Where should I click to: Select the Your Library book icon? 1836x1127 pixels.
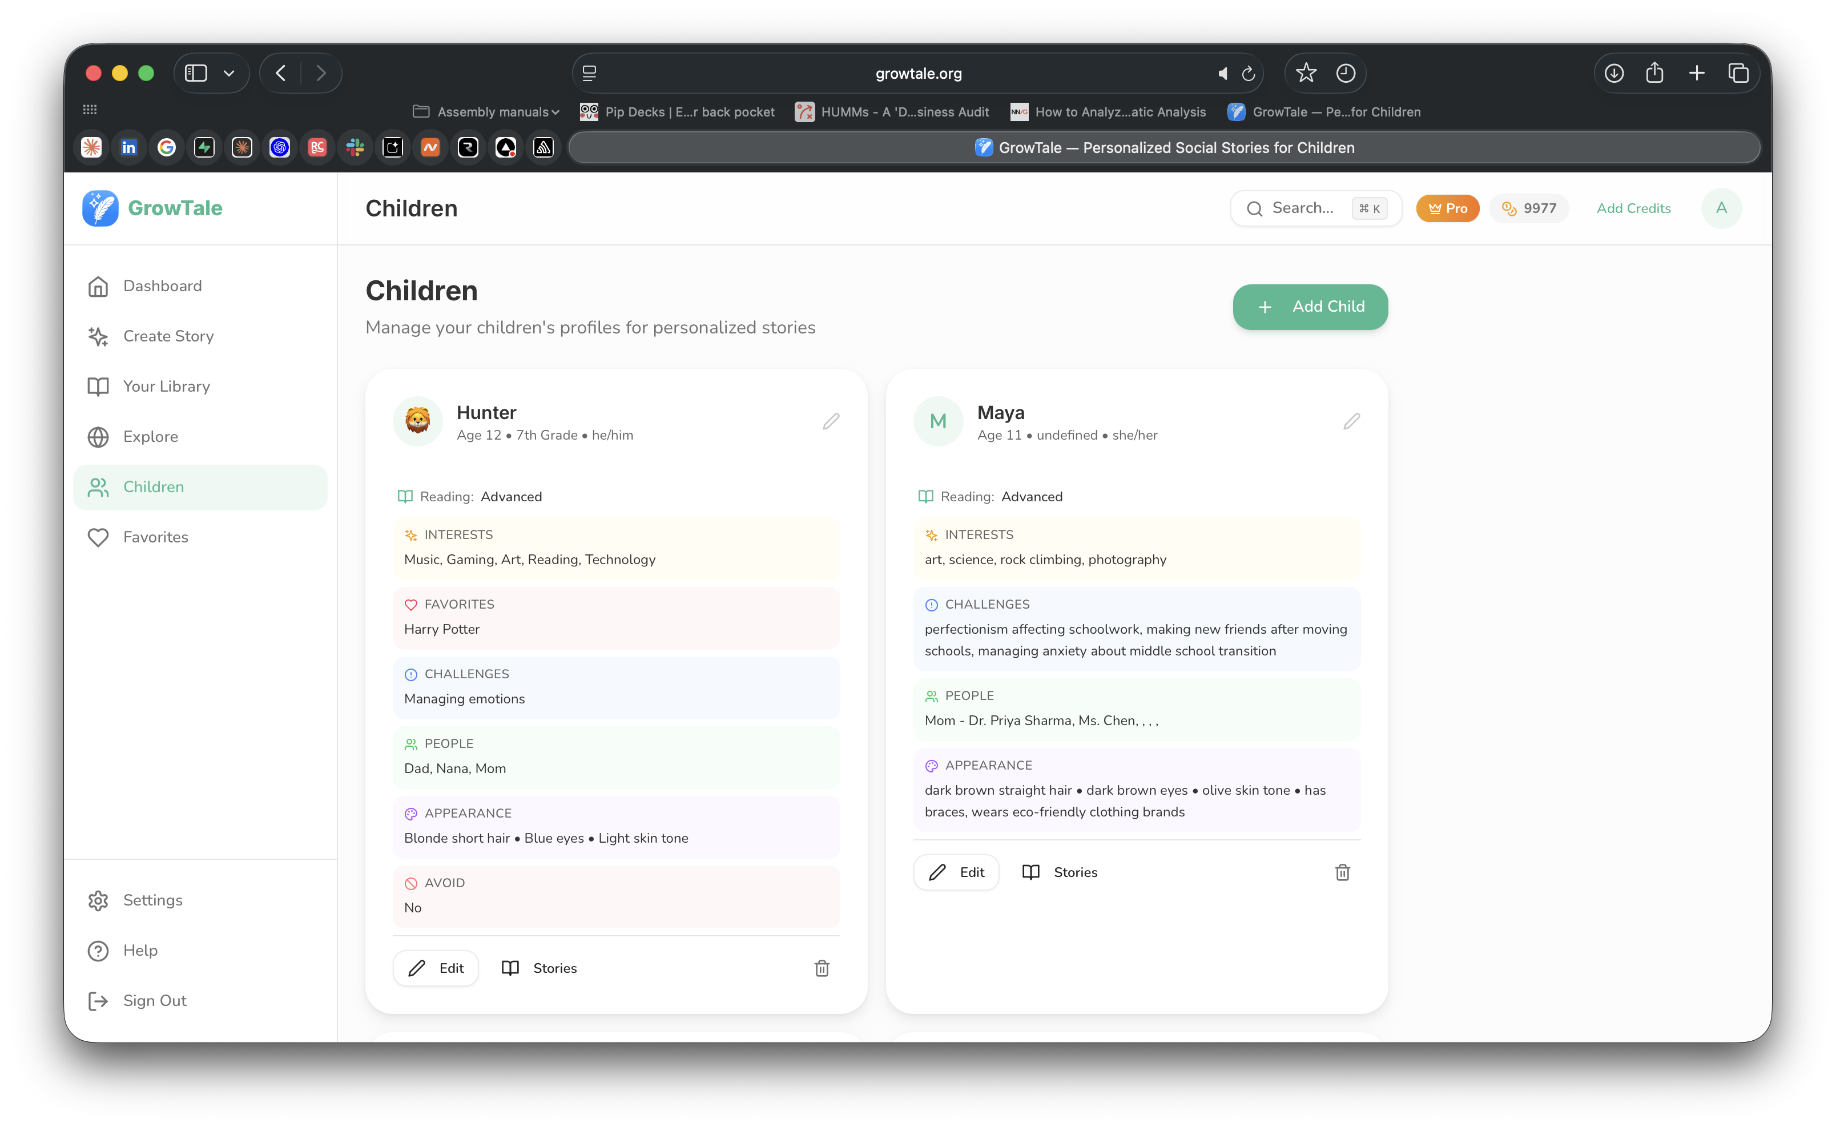(x=98, y=386)
